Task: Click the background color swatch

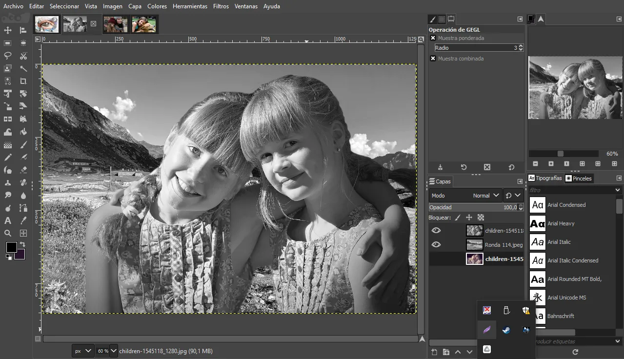Action: [21, 255]
